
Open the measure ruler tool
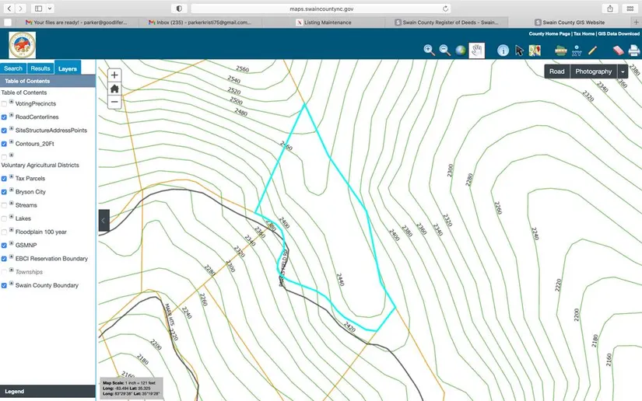click(560, 51)
